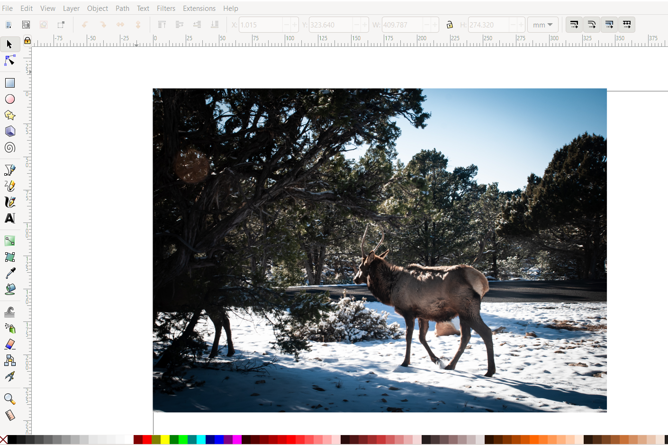The width and height of the screenshot is (668, 445).
Task: Lower selection to bottom
Action: point(215,25)
